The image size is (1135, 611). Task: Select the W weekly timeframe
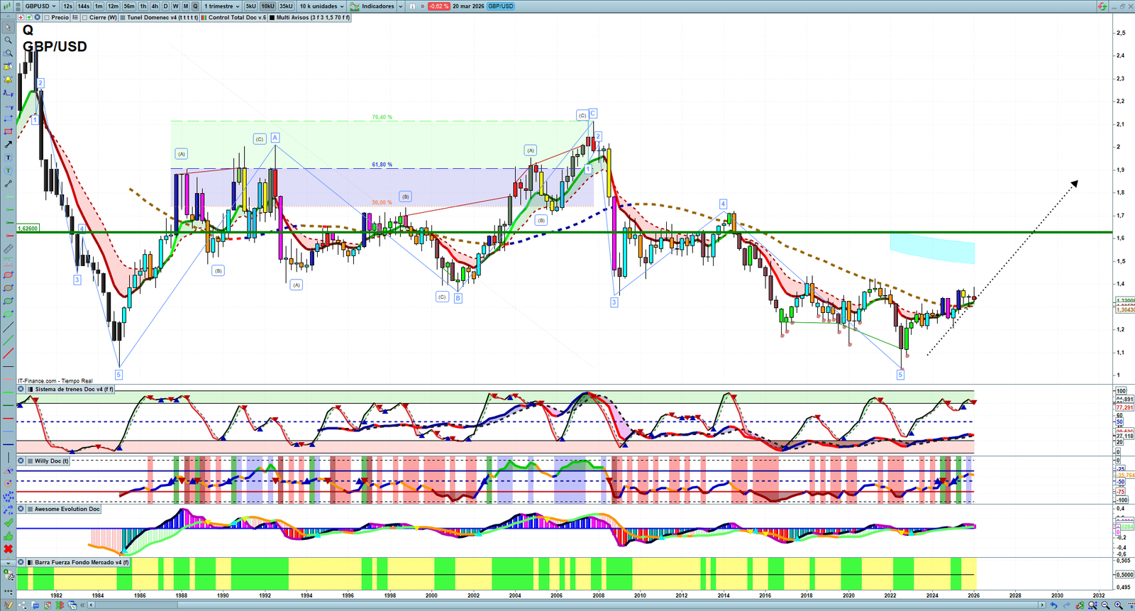pyautogui.click(x=176, y=6)
